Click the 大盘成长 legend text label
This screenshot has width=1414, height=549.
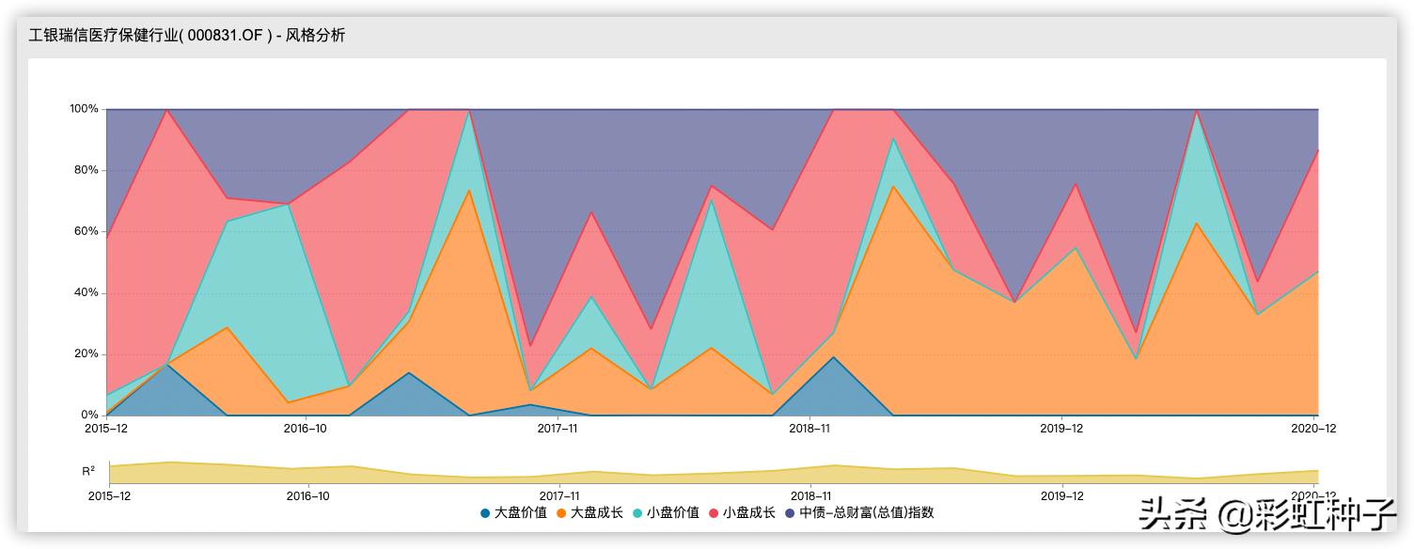point(595,511)
